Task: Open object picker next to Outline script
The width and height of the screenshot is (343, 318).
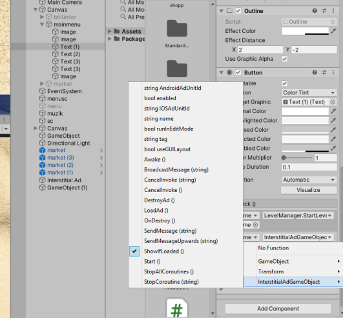Action: tap(333, 22)
